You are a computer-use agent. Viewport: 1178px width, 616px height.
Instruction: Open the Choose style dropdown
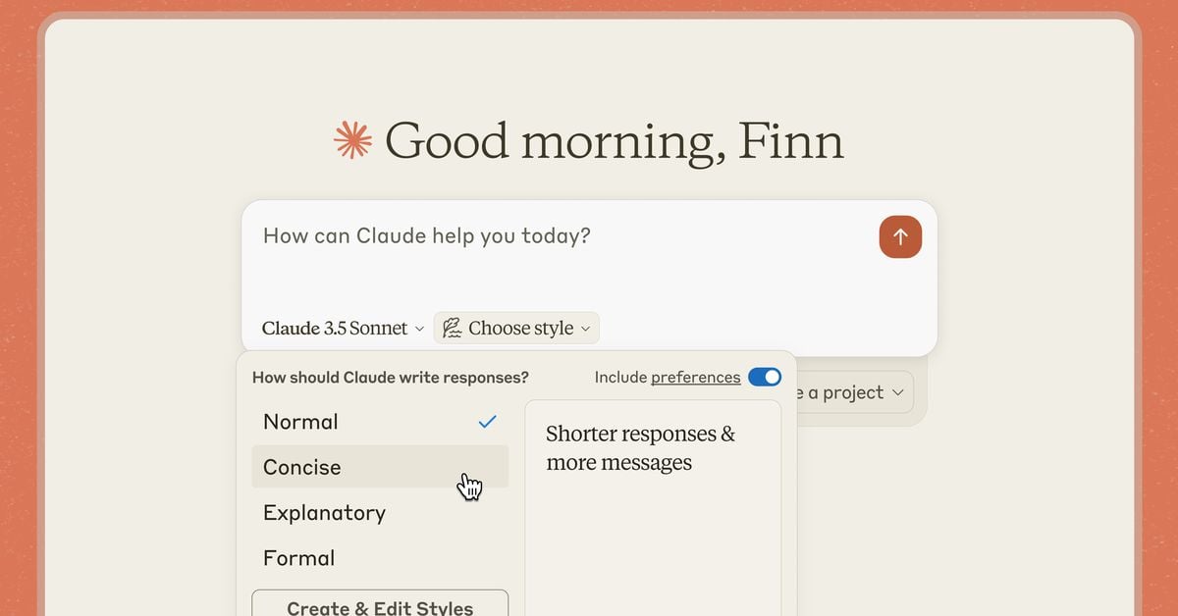[x=516, y=328]
